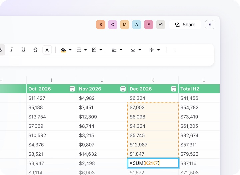Open the text color A button
The height and width of the screenshot is (175, 240).
[47, 50]
